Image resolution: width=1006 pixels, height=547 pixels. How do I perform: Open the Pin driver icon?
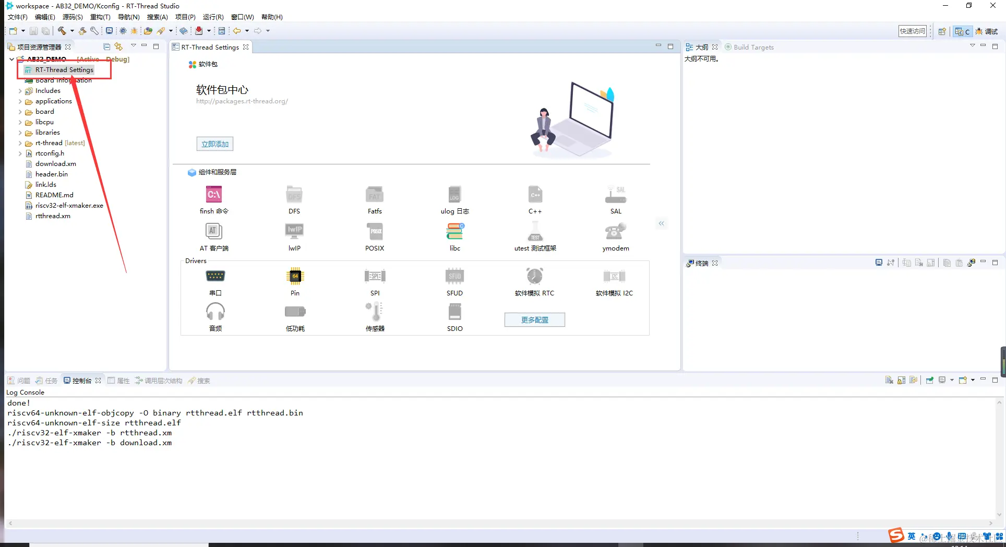[x=295, y=276]
